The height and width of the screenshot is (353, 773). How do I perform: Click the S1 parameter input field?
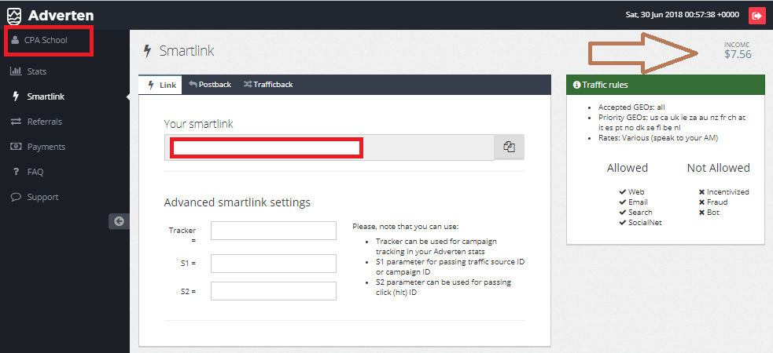274,264
